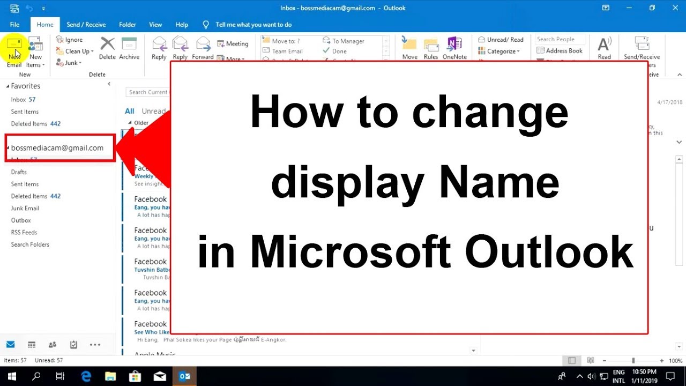Screen dimensions: 686x386
Task: Create a New Email
Action: (x=14, y=53)
